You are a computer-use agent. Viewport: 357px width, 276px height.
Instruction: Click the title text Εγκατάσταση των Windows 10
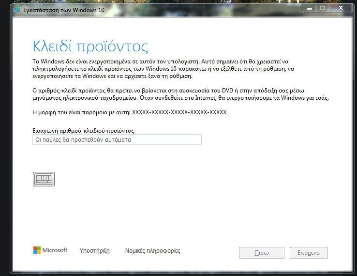point(64,10)
